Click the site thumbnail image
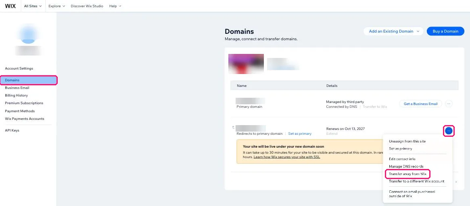 click(246, 64)
